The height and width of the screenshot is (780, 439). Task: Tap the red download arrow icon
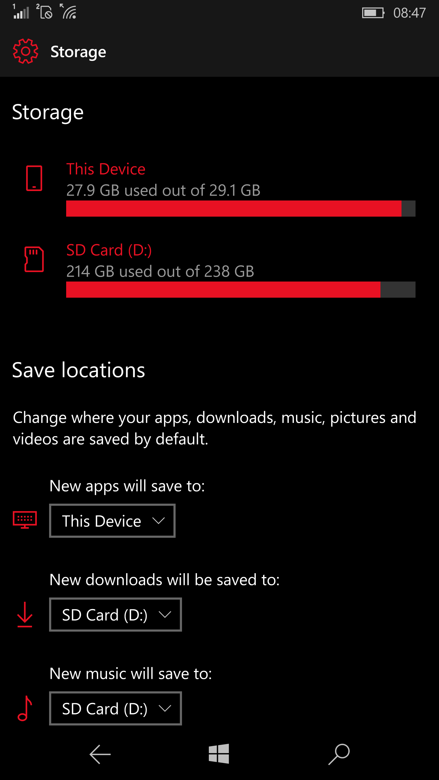tap(25, 615)
